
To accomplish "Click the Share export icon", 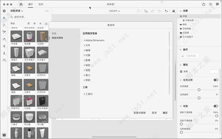I will pyautogui.click(x=203, y=4).
